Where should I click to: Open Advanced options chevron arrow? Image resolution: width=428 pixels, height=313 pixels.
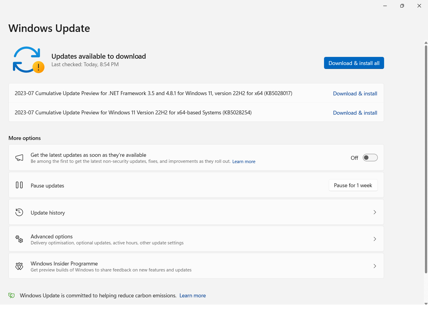pos(375,239)
